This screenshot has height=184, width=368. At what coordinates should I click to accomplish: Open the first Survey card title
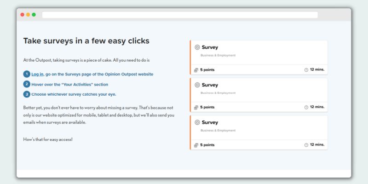coord(210,47)
